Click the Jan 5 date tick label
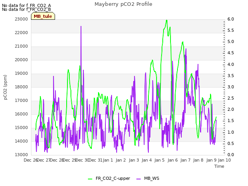This screenshot has height=186, width=248. [x=160, y=160]
